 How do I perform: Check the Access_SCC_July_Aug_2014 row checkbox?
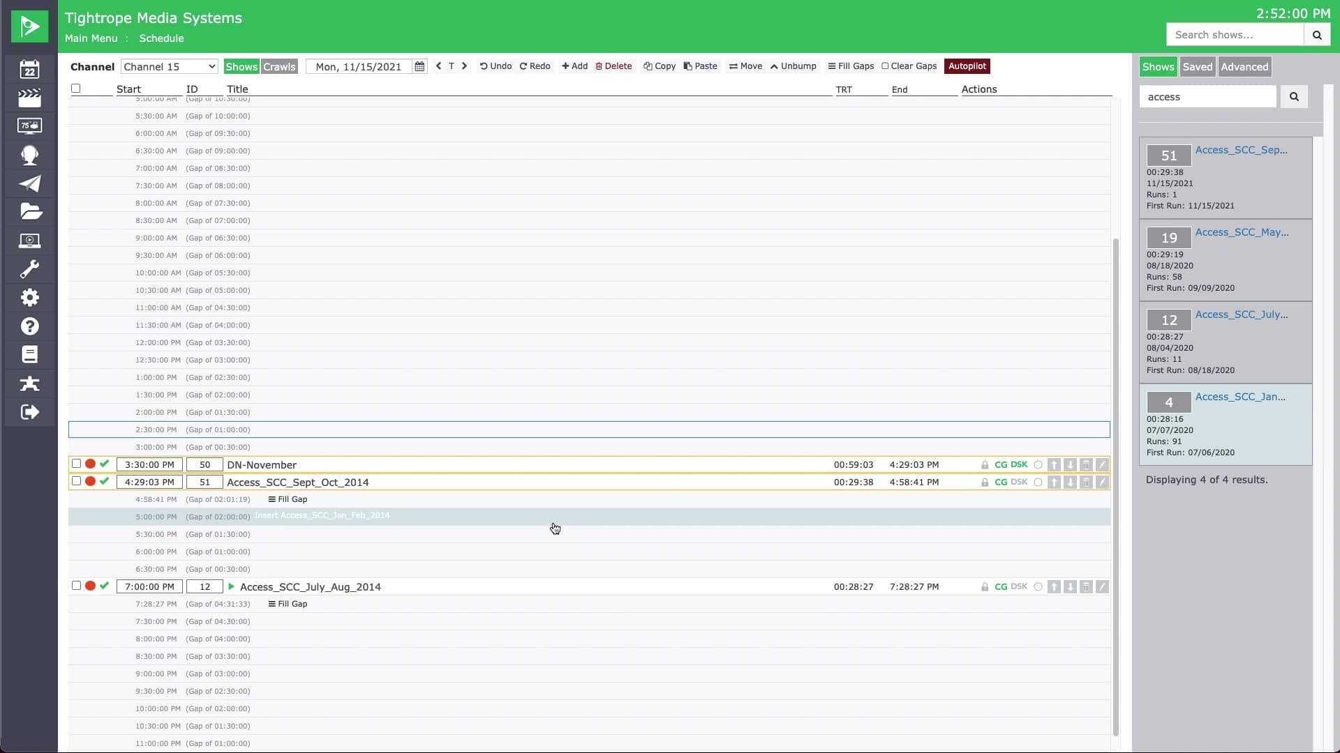[x=77, y=586]
